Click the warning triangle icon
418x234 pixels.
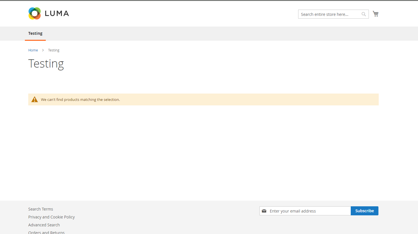(34, 99)
